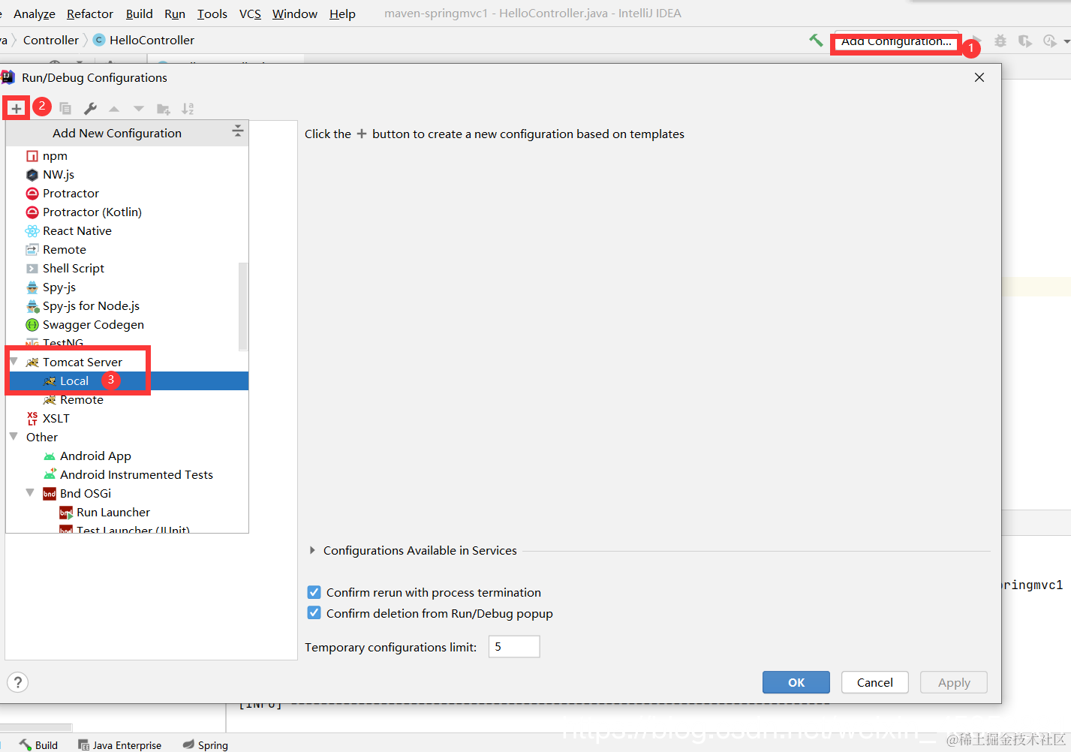Click Add Configuration... button in toolbar
This screenshot has width=1071, height=752.
coord(896,41)
